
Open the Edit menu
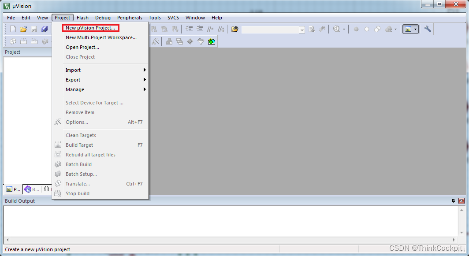point(26,18)
